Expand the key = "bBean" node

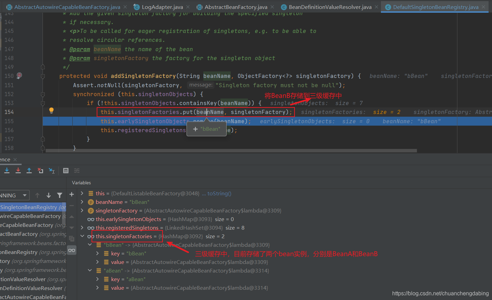(x=97, y=253)
